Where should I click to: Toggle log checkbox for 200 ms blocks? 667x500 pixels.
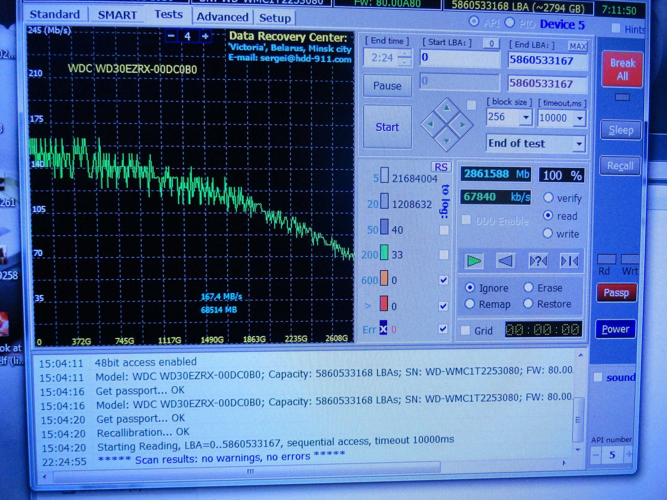pos(444,255)
